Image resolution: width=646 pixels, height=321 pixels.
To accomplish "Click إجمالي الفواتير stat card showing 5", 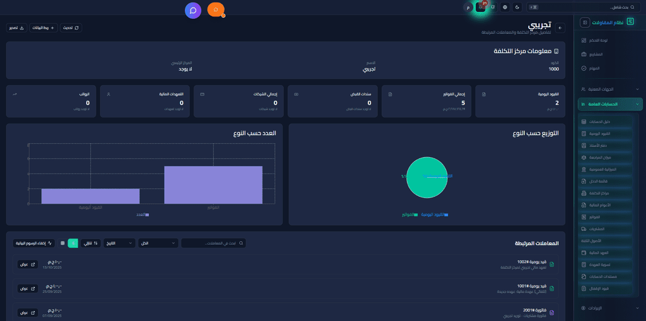I will tap(426, 102).
